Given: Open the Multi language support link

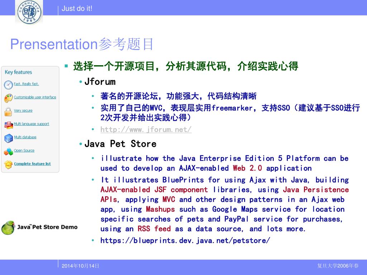Looking at the screenshot, I should tap(32, 124).
